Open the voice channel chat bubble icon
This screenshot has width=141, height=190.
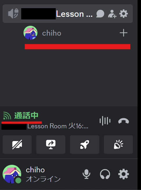(x=100, y=14)
